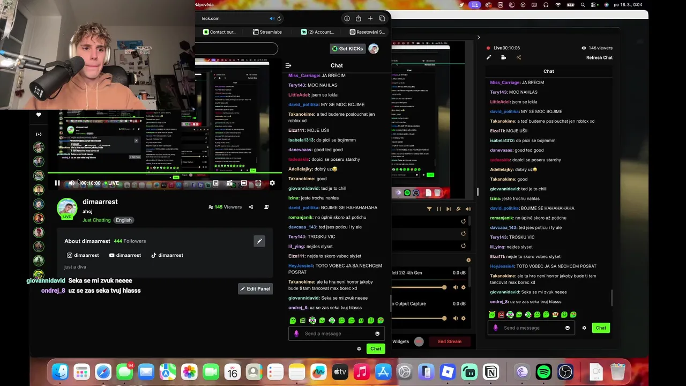Adjust the 2i2 4th Gen volume slider
This screenshot has height=386, width=686.
click(444, 287)
